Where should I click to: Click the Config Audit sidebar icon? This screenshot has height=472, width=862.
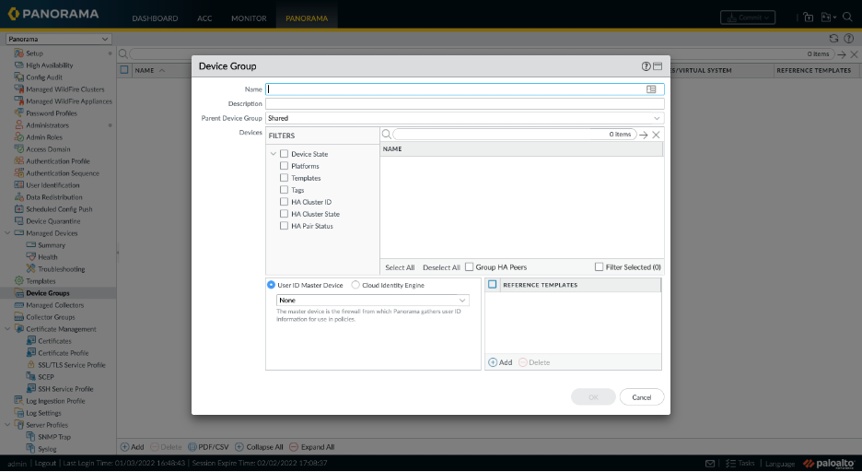pyautogui.click(x=18, y=77)
